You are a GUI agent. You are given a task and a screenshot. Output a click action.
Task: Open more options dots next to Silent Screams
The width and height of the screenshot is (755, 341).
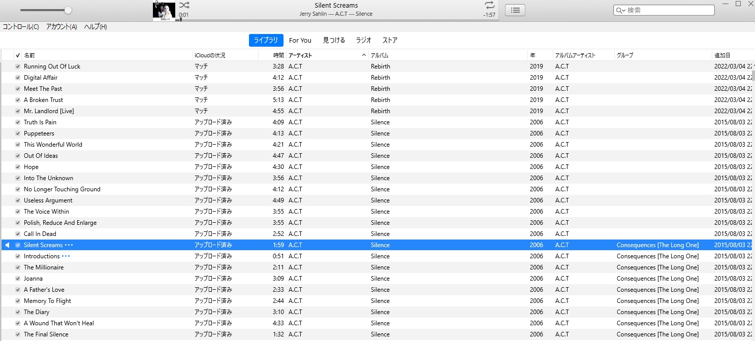[x=69, y=245]
